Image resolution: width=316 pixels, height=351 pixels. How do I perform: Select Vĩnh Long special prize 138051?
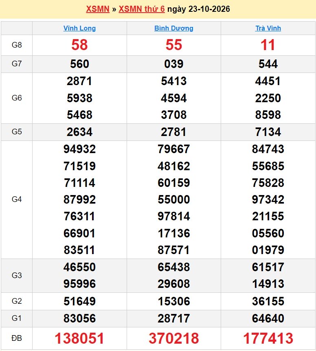pyautogui.click(x=79, y=338)
